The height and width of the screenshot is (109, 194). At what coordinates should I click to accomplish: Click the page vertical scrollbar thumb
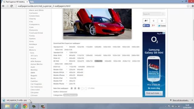[x=193, y=30]
